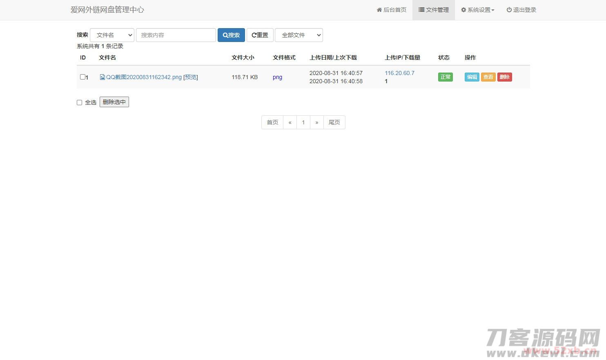Jump to 尾页 in the pagination bar
Screen dimensions: 606x360
click(334, 122)
